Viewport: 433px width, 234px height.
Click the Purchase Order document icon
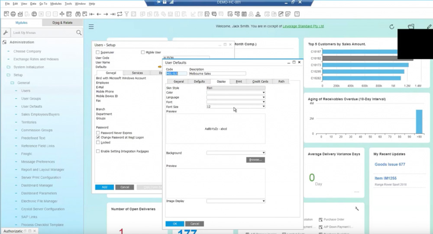click(x=320, y=220)
